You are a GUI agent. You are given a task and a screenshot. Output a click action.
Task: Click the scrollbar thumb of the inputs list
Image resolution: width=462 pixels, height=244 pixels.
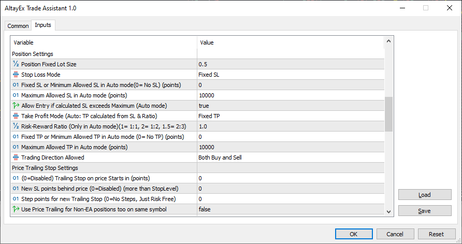pyautogui.click(x=388, y=114)
